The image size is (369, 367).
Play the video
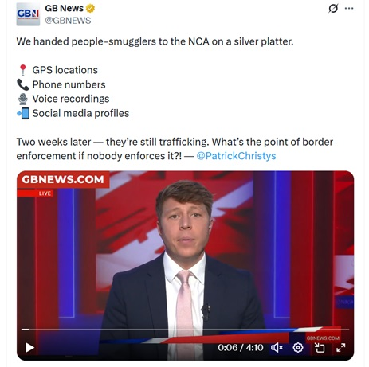29,347
